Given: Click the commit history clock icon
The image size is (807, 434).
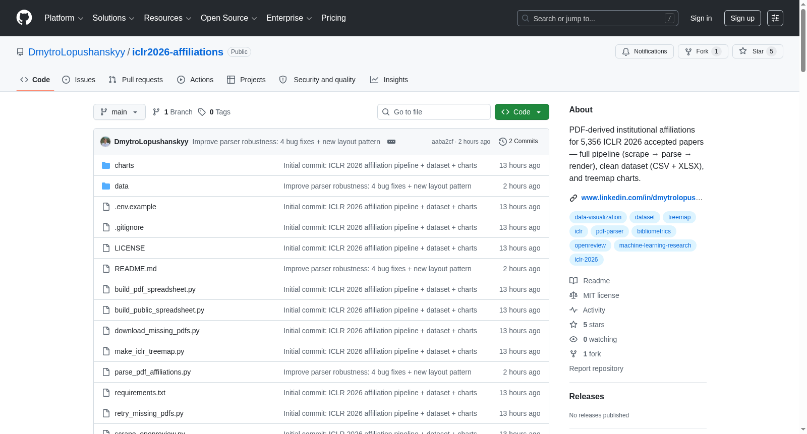Looking at the screenshot, I should tap(503, 142).
